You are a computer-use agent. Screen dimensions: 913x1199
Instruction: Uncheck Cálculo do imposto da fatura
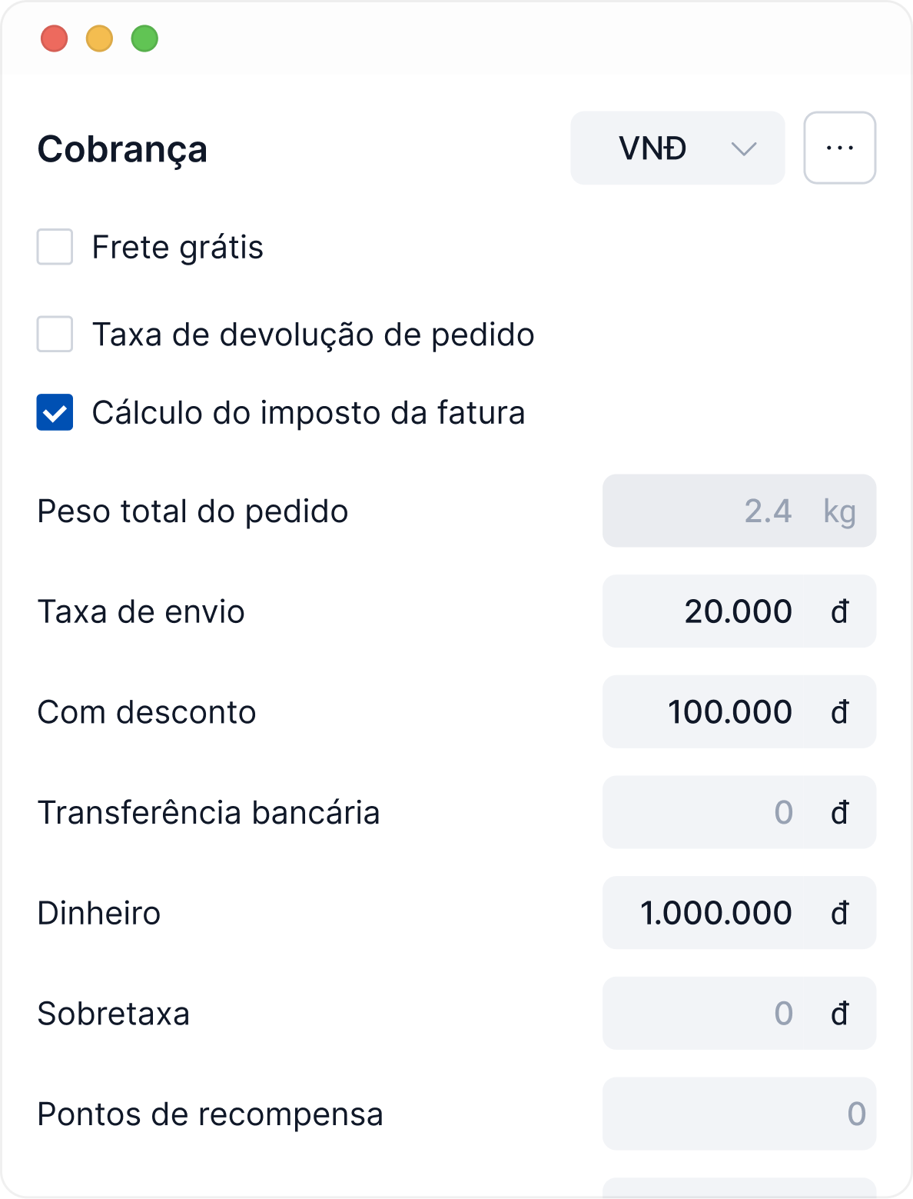pos(55,412)
